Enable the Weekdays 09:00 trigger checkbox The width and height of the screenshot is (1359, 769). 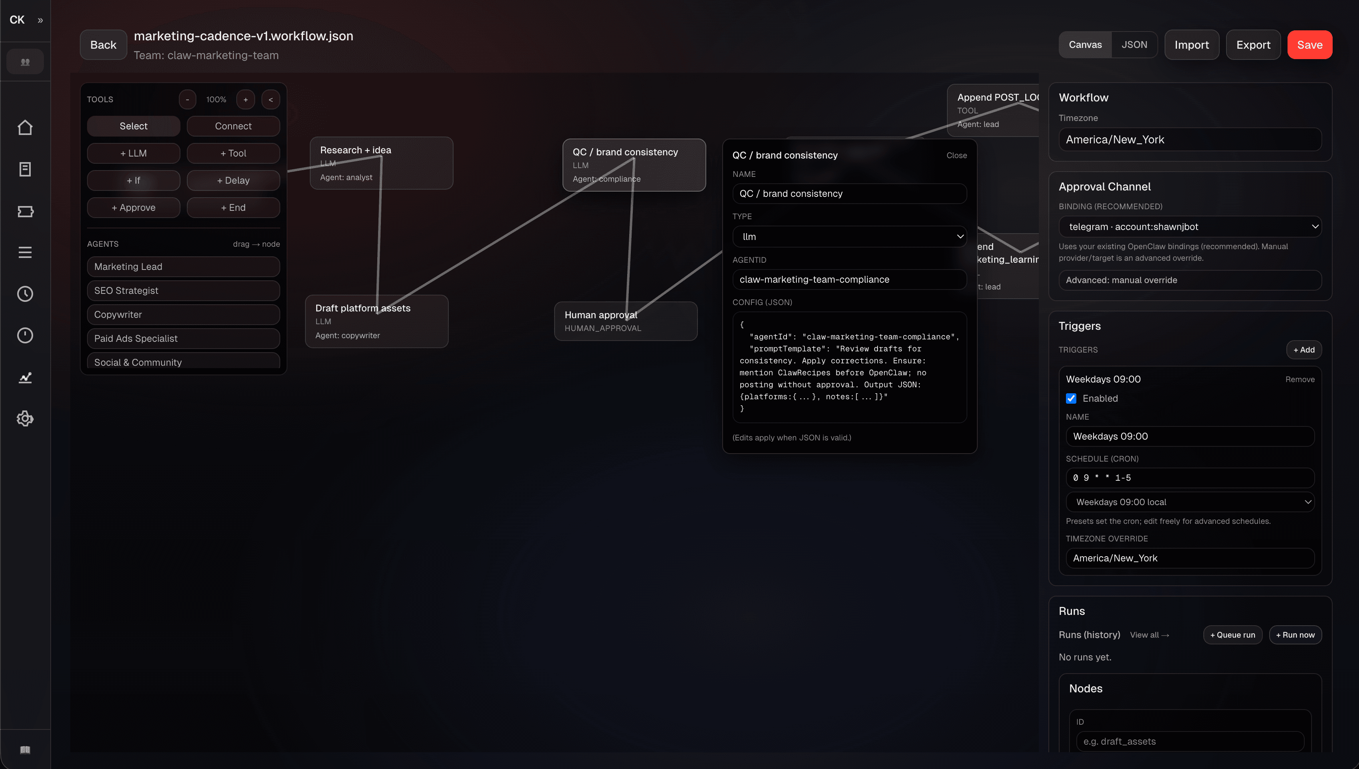pyautogui.click(x=1071, y=398)
